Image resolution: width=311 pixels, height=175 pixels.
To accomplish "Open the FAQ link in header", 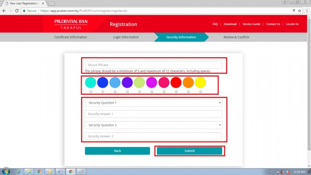I will coord(215,24).
